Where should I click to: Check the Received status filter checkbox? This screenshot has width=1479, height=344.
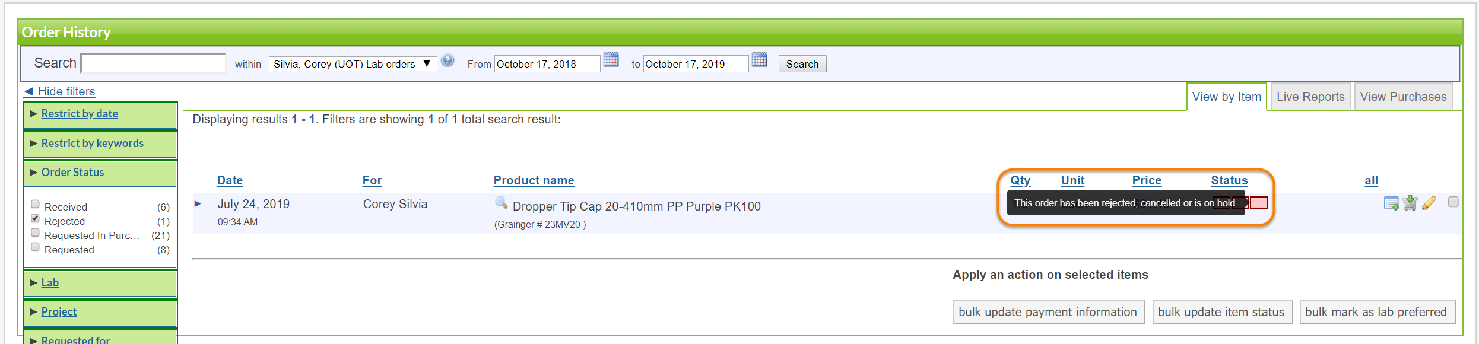click(x=36, y=205)
